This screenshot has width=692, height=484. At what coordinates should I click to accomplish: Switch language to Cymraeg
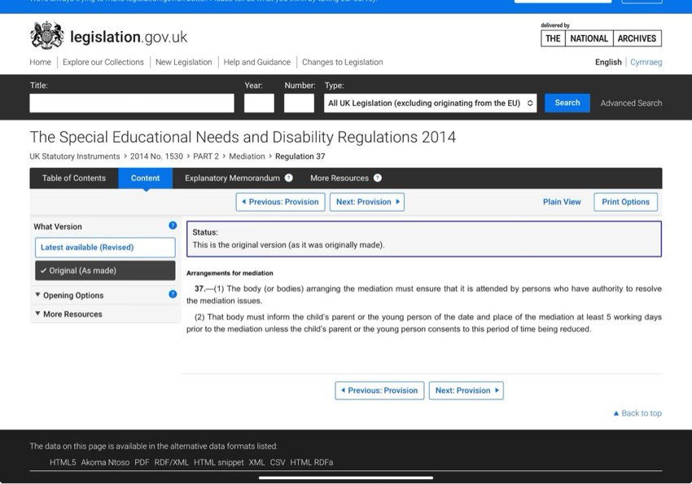coord(646,62)
